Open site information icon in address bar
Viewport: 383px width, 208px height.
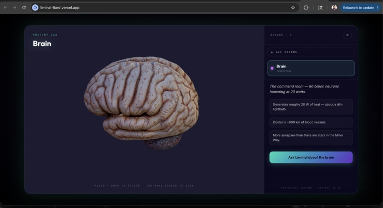point(35,8)
